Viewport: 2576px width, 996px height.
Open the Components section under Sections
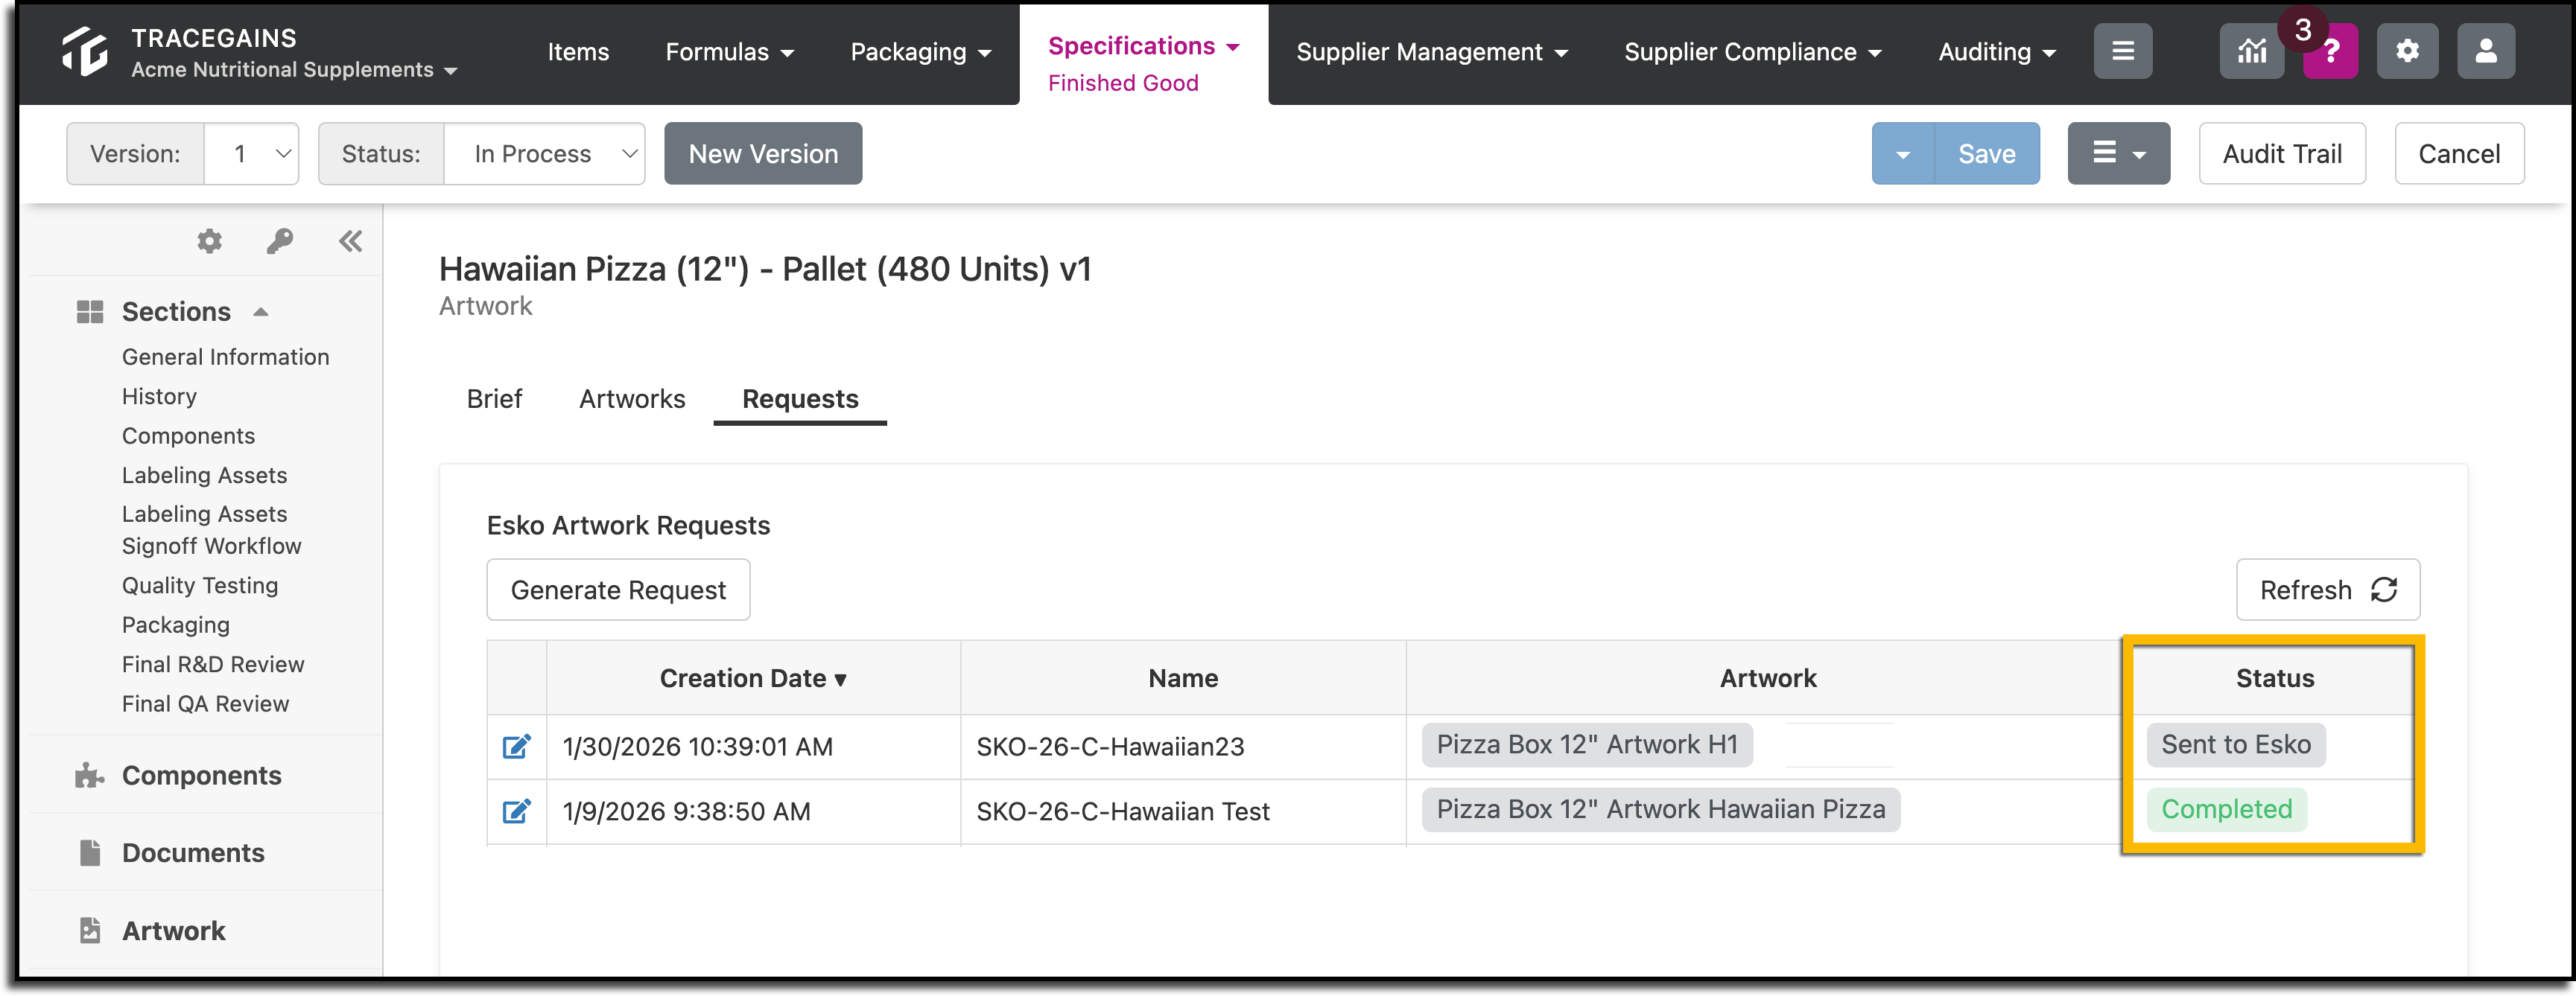pos(188,436)
